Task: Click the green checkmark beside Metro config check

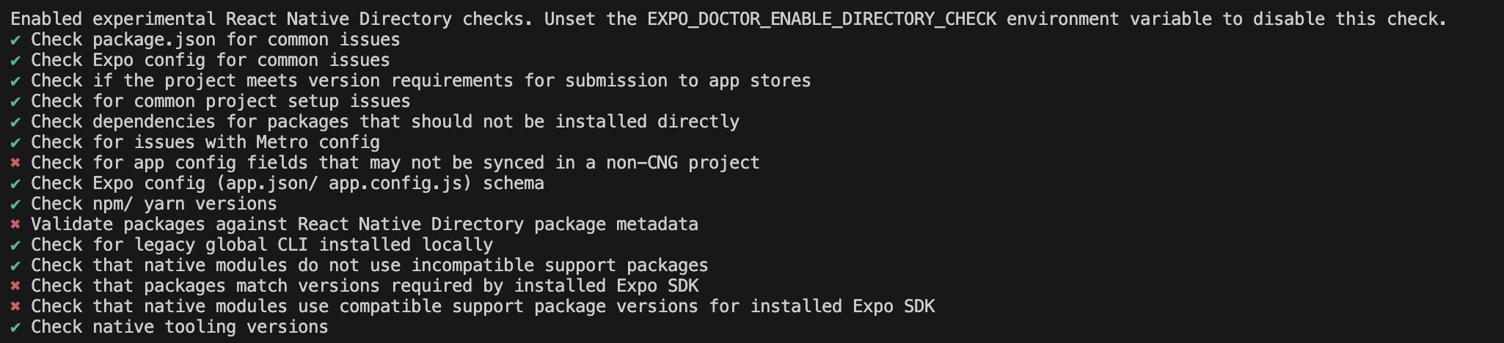Action: tap(15, 142)
